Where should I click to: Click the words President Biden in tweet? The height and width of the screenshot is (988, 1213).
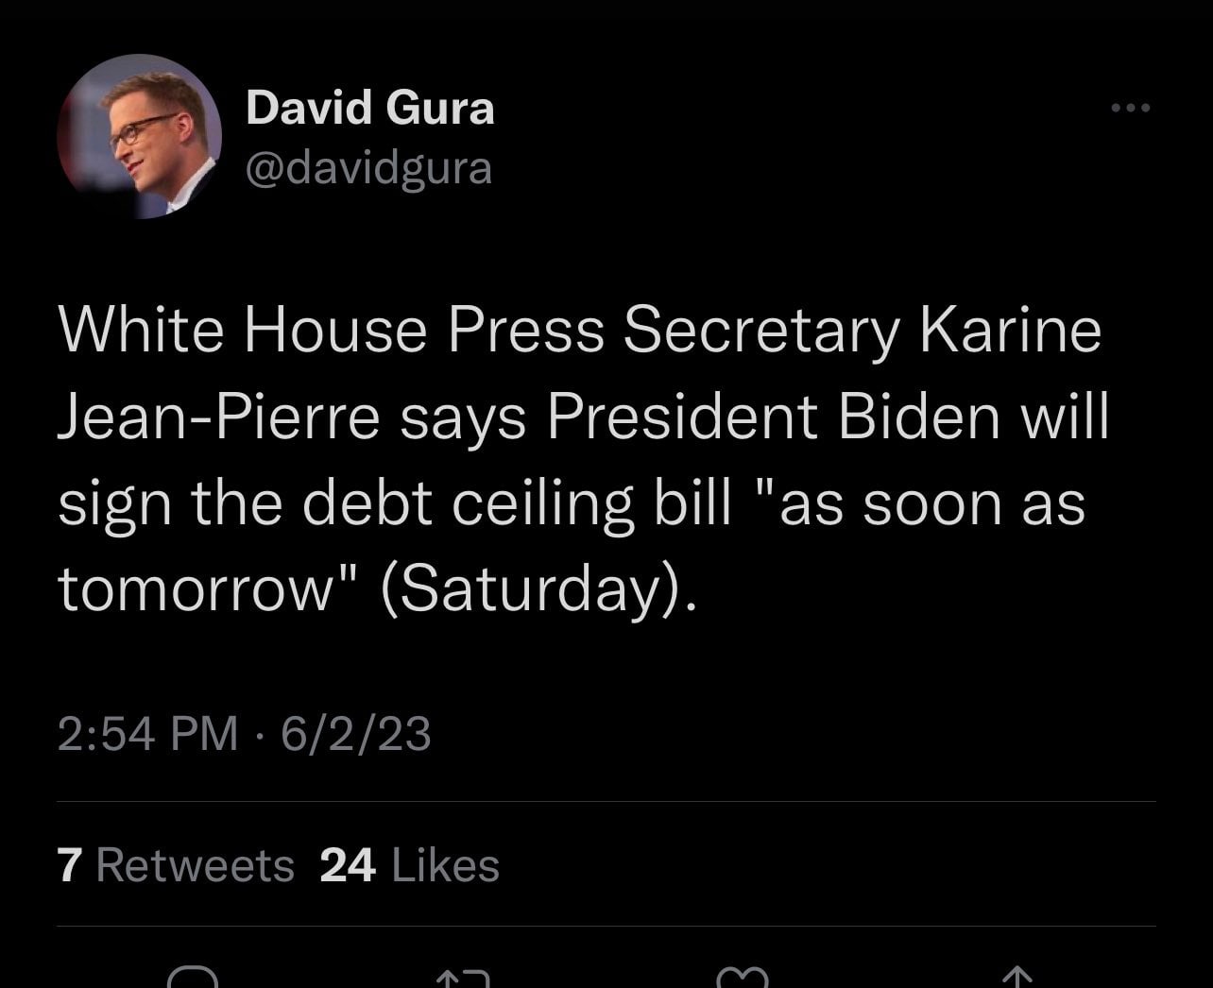772,417
